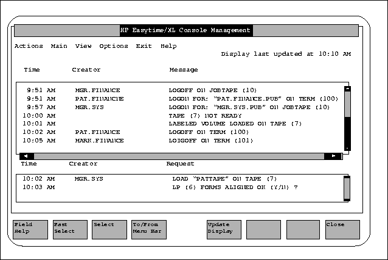
Task: Click the 9:57 AM time entry
Action: tap(41, 107)
